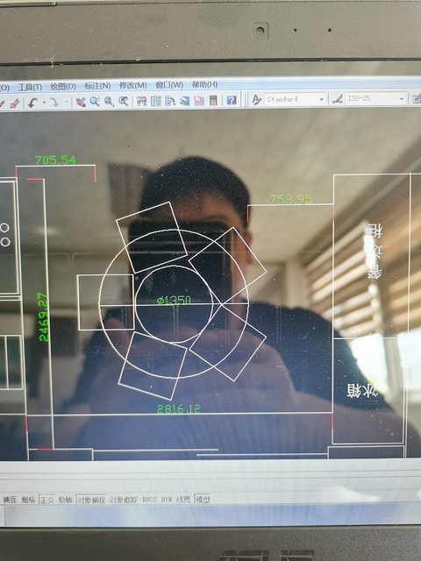Click the Zoom window icon
Image resolution: width=421 pixels, height=561 pixels.
click(x=109, y=102)
